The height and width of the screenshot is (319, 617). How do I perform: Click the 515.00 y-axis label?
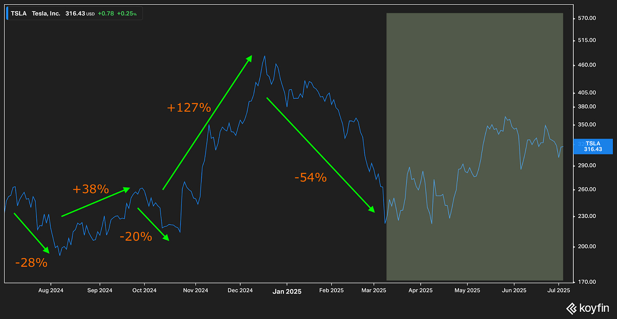[587, 41]
